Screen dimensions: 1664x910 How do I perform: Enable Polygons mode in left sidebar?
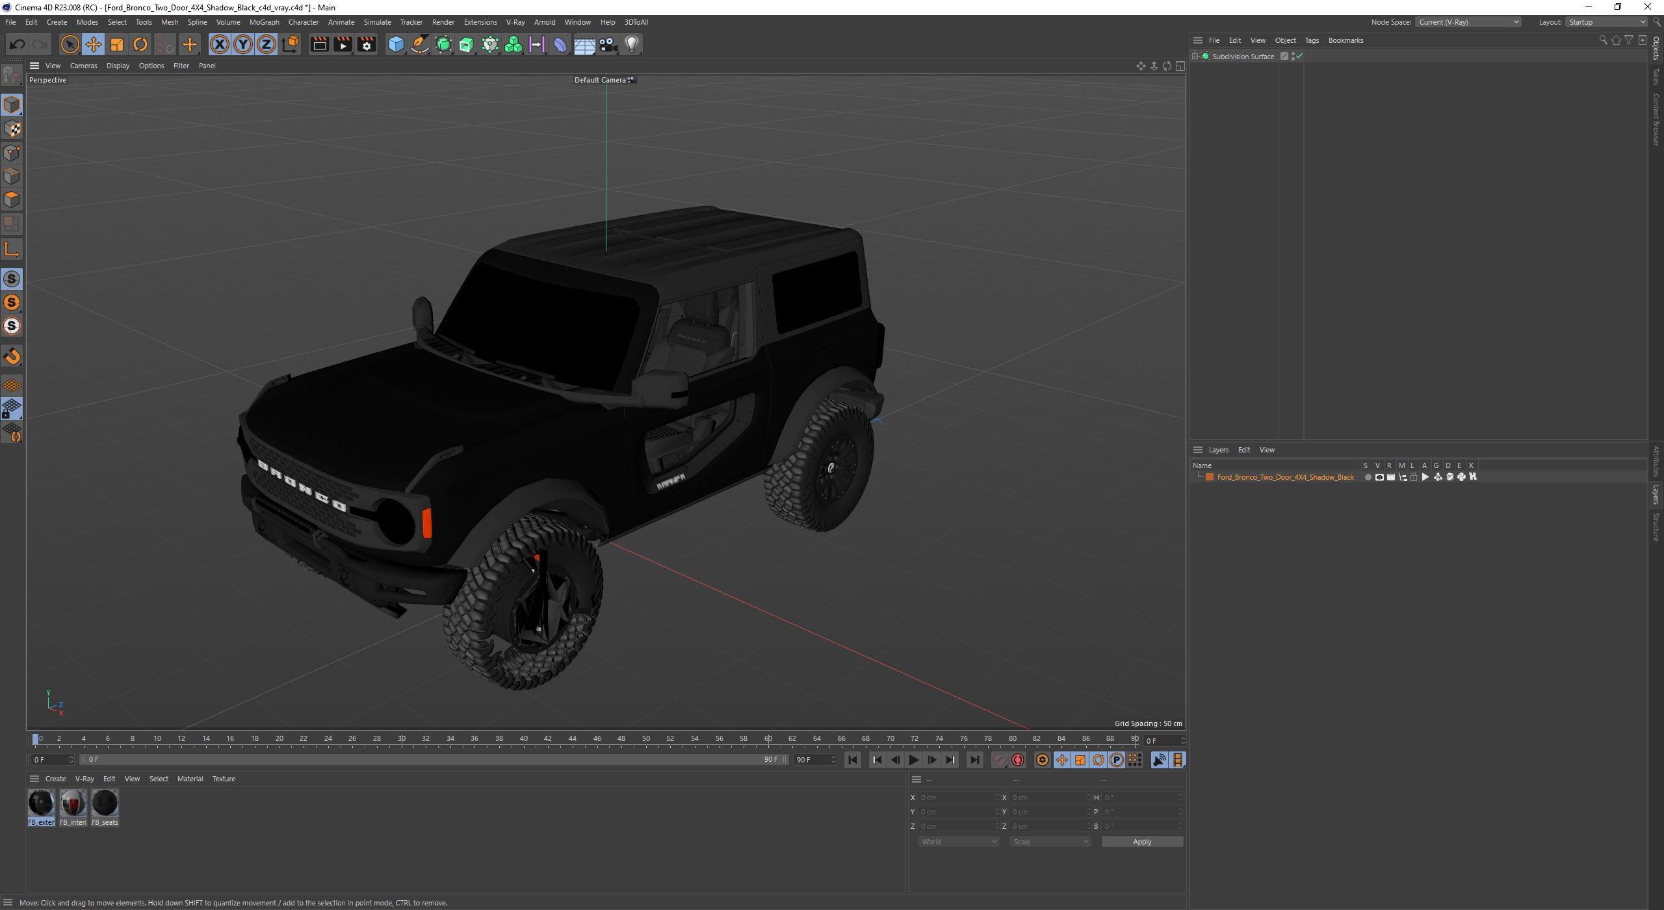click(x=12, y=200)
